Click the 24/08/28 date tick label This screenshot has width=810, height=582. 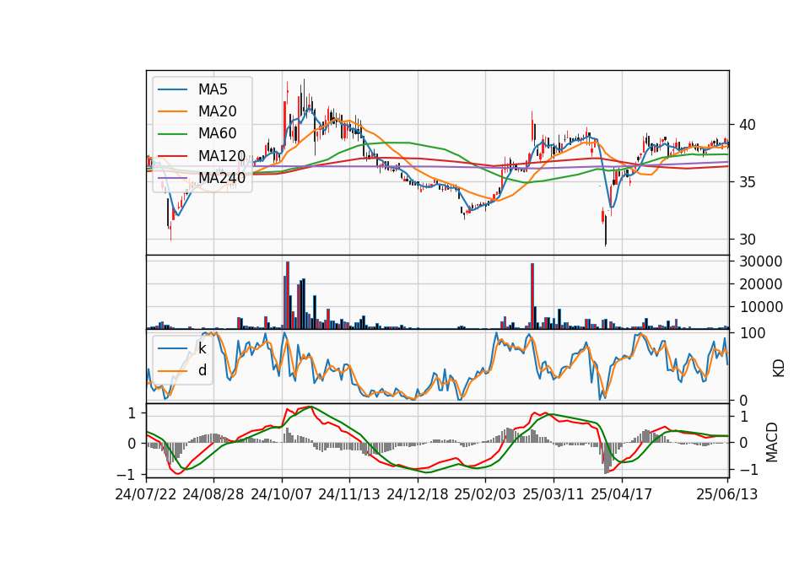(x=213, y=494)
